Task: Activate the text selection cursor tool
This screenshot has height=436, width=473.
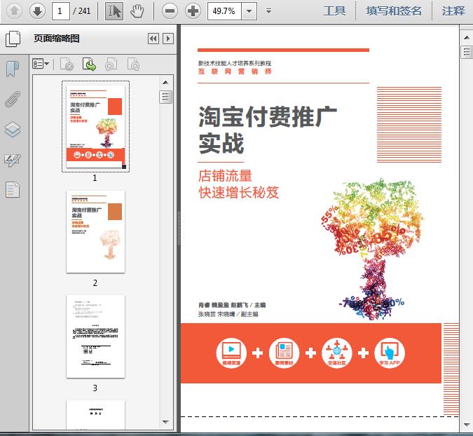Action: click(x=114, y=11)
